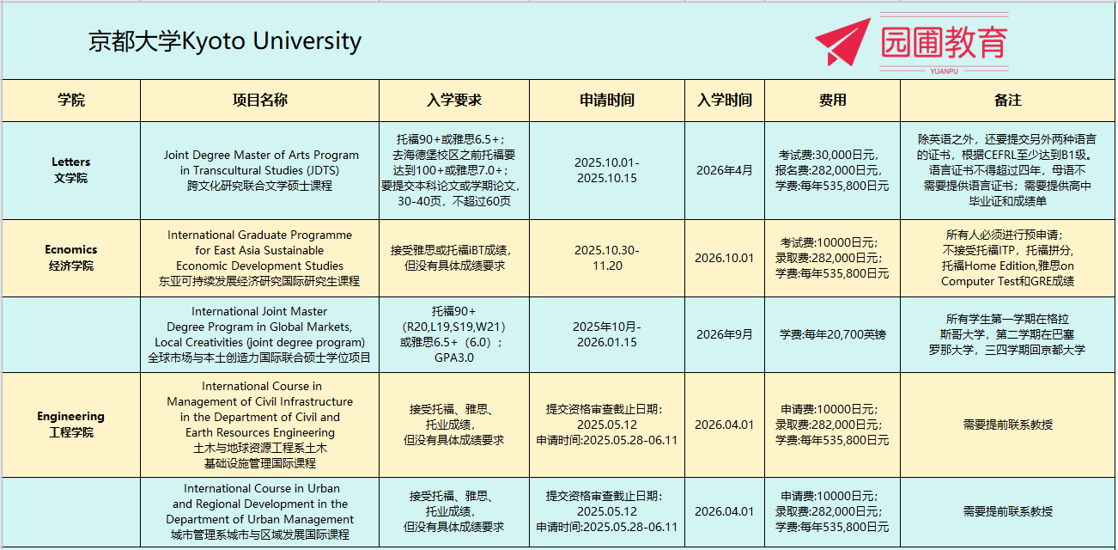Click the Urban and Regional Development program cell
This screenshot has height=550, width=1118.
coord(259,511)
